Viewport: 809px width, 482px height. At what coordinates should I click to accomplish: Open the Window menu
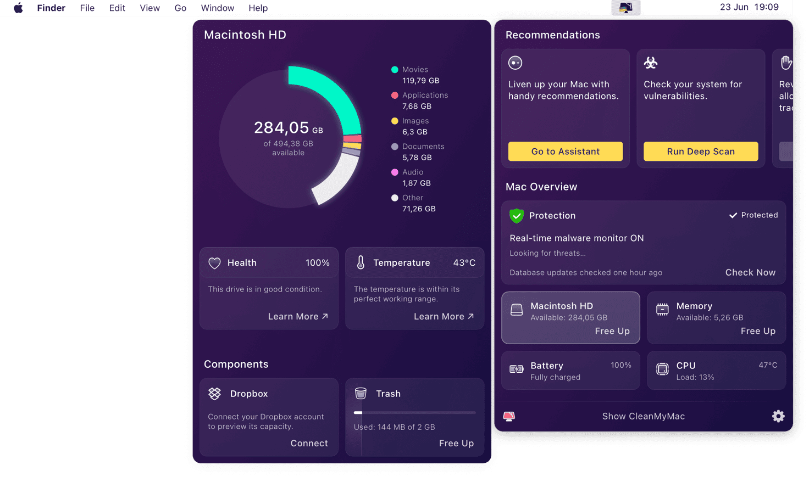click(x=218, y=8)
